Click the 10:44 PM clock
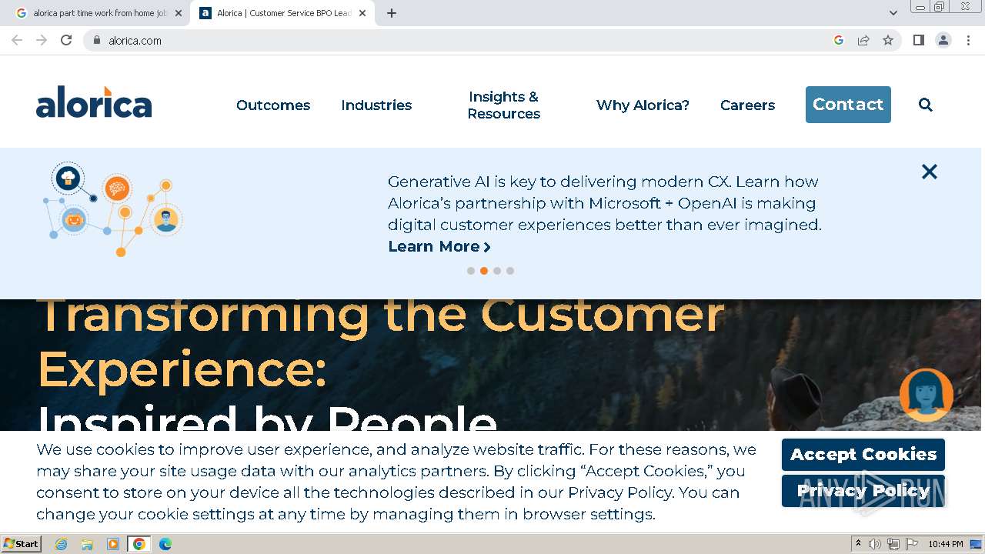 pyautogui.click(x=946, y=544)
